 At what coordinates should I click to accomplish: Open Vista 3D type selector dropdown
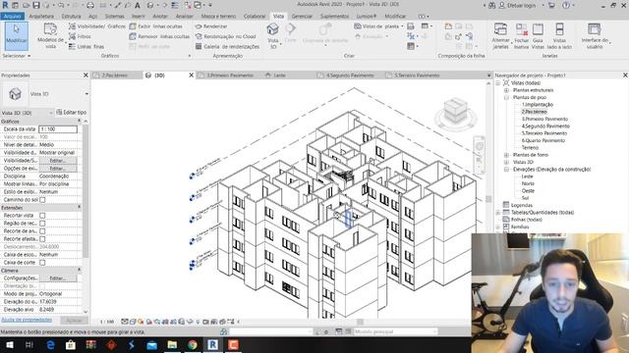[86, 94]
